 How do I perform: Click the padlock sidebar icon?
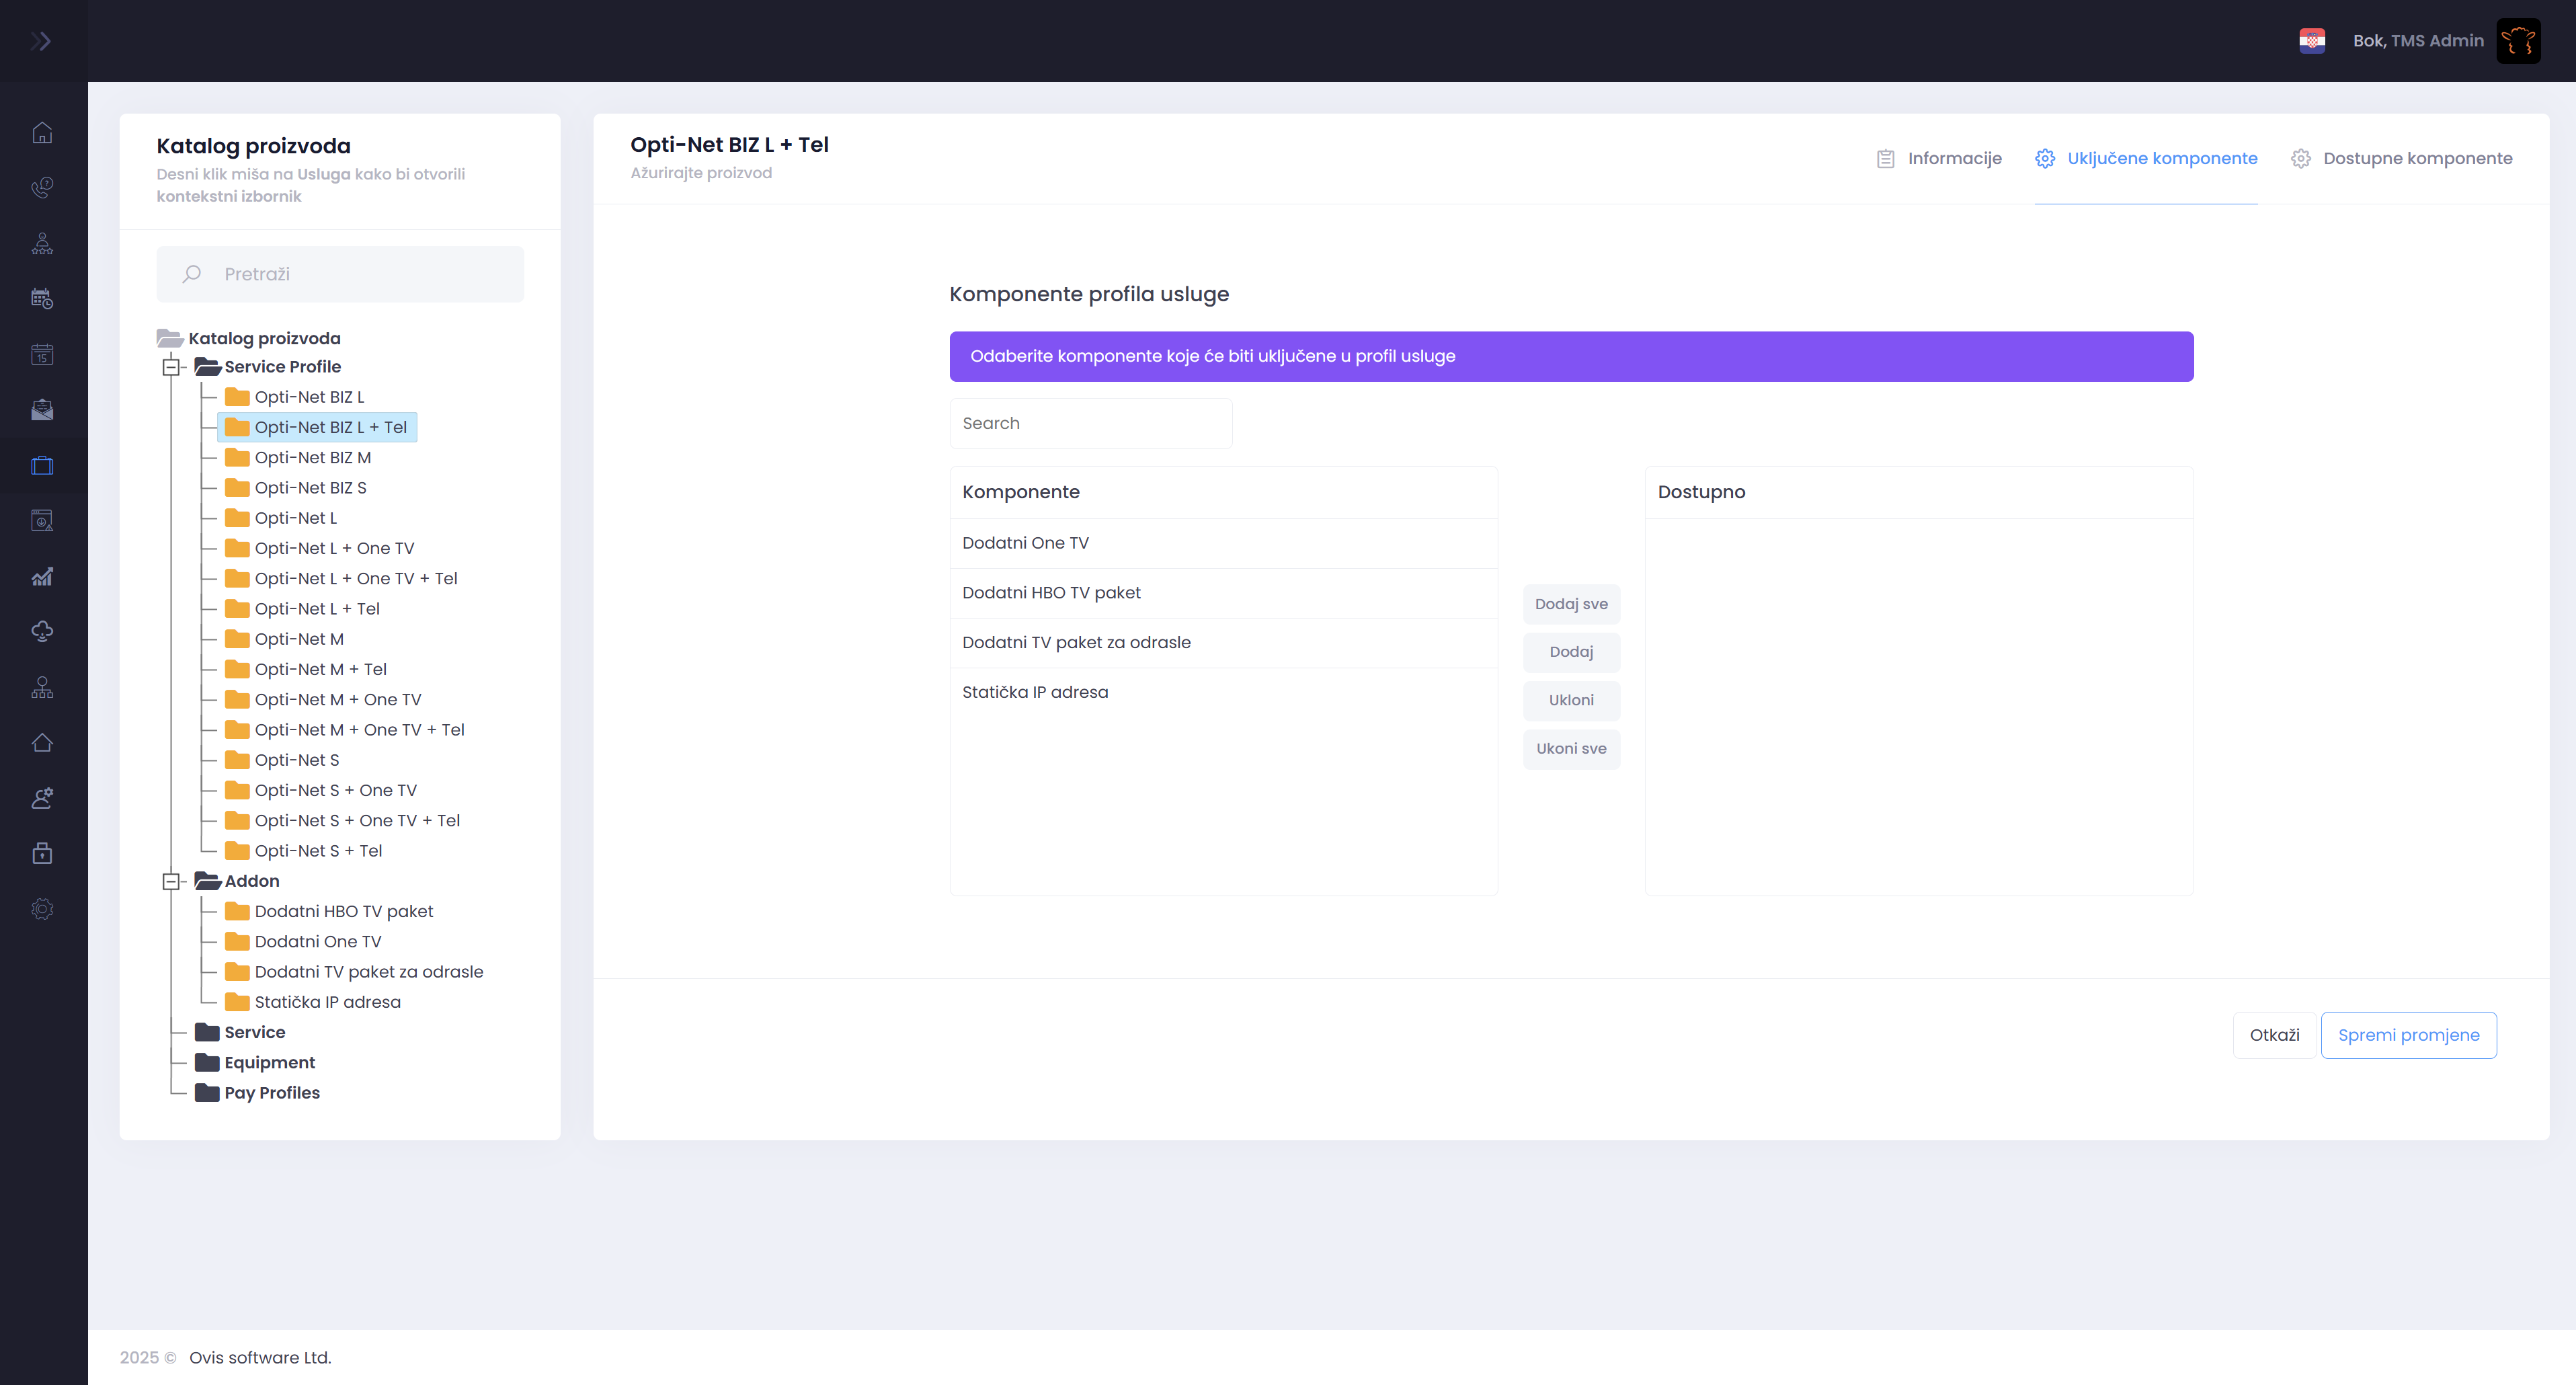click(x=42, y=853)
